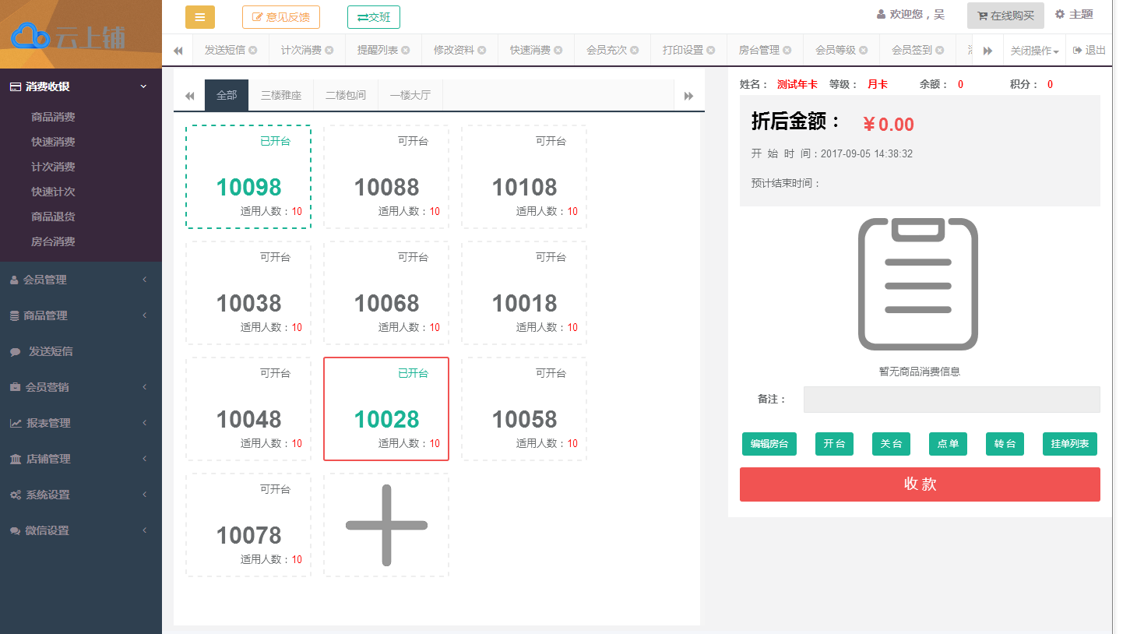
Task: Close the 修改资料 tab
Action: point(482,50)
